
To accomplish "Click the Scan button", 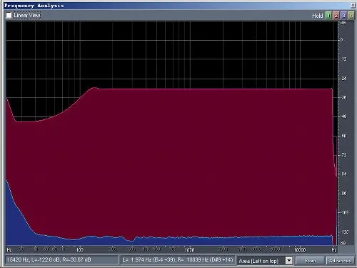I will tap(310, 261).
